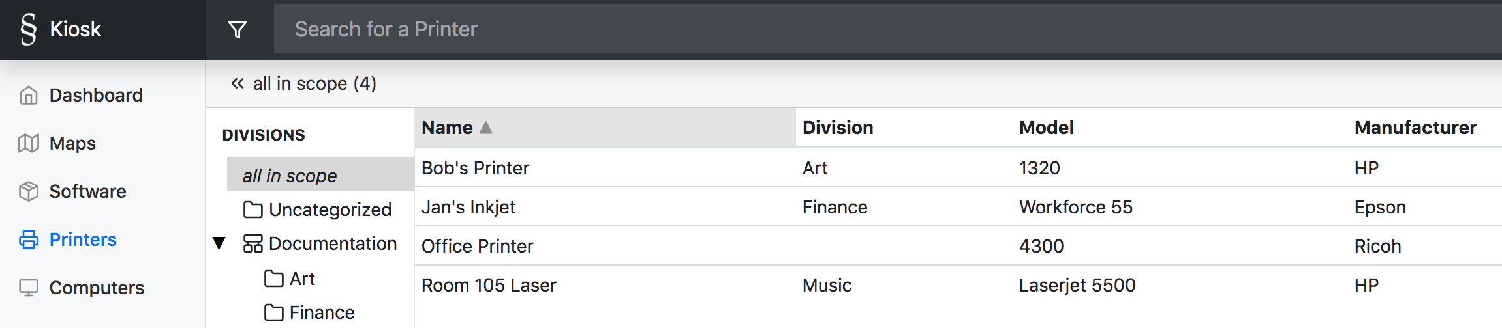Open the filter funnel icon
Screen dimensions: 1502x328
(238, 29)
